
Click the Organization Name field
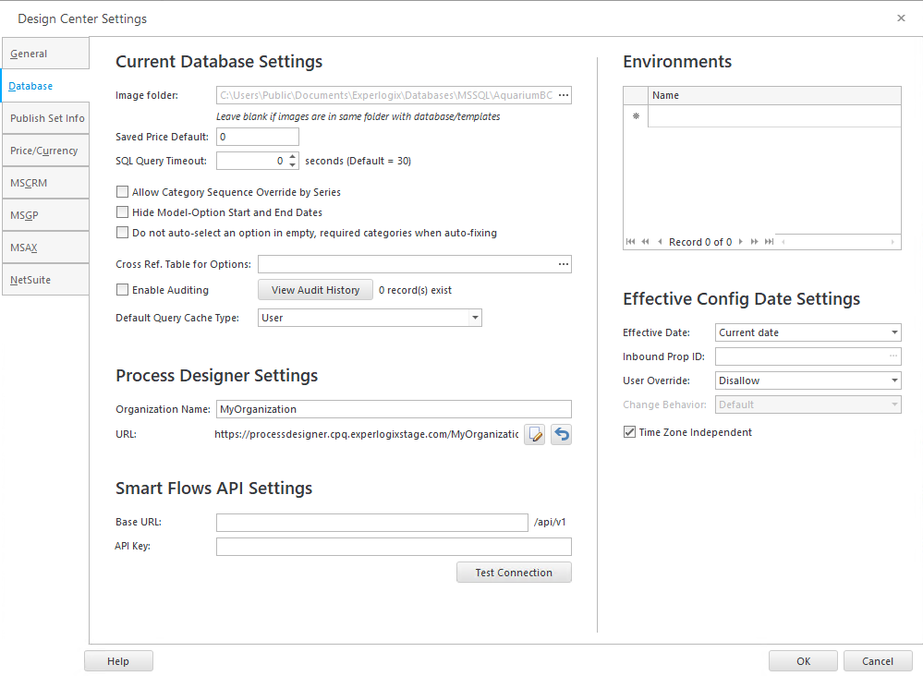394,409
